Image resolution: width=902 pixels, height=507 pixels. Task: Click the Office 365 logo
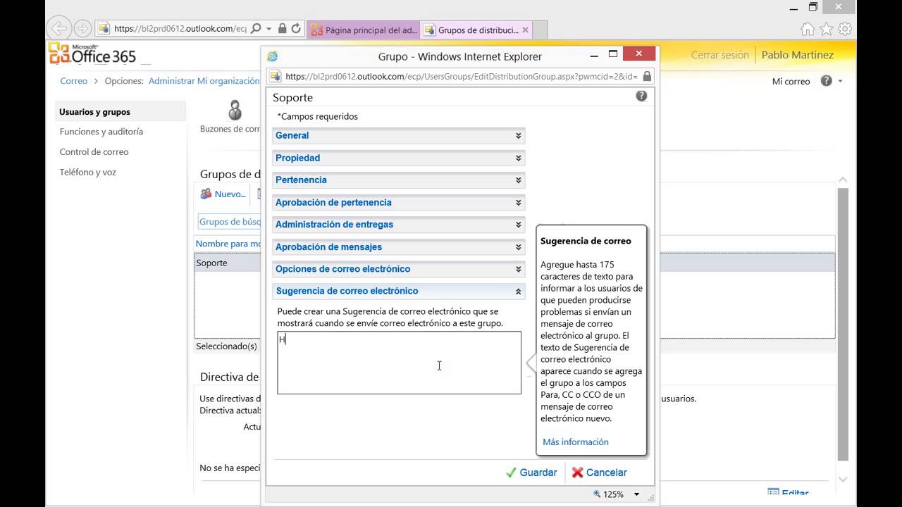click(x=92, y=54)
